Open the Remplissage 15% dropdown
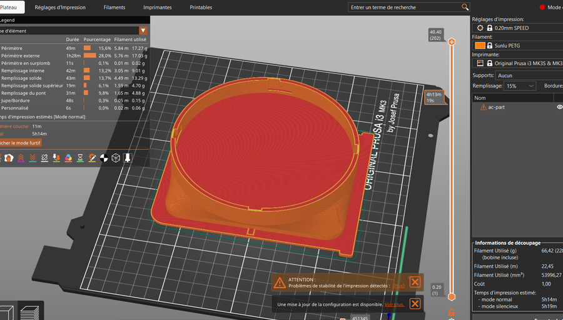Image resolution: width=563 pixels, height=320 pixels. (520, 86)
